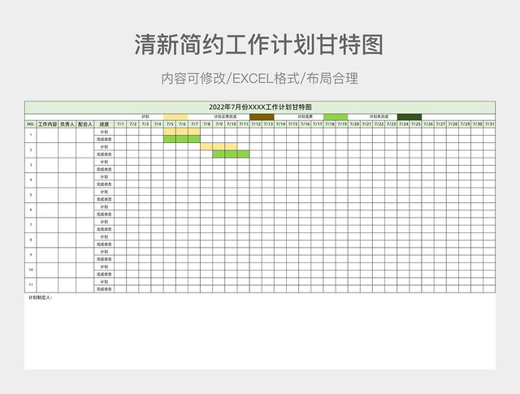Select the '配合人' column header
The image size is (520, 394).
[84, 124]
